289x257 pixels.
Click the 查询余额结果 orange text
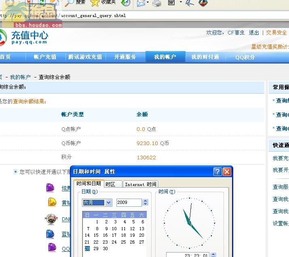click(30, 101)
